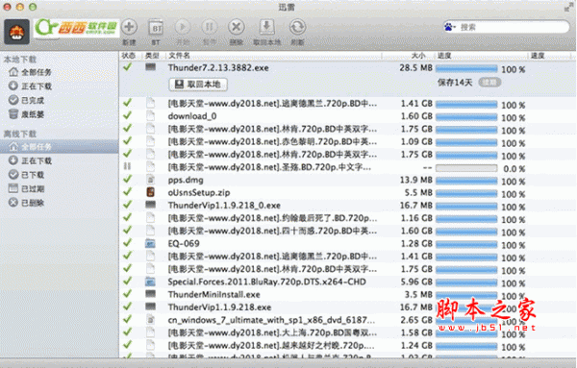Image resolution: width=577 pixels, height=368 pixels.
Task: Select the ThunderMiniInstall.exe row
Action: click(347, 294)
